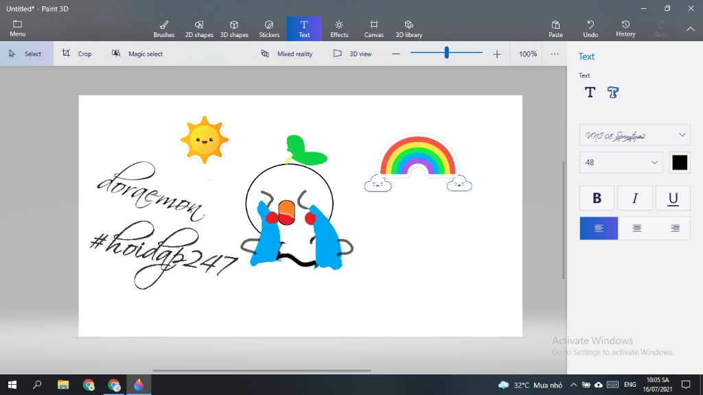Open the 2D shapes tab
The height and width of the screenshot is (395, 703).
(199, 29)
